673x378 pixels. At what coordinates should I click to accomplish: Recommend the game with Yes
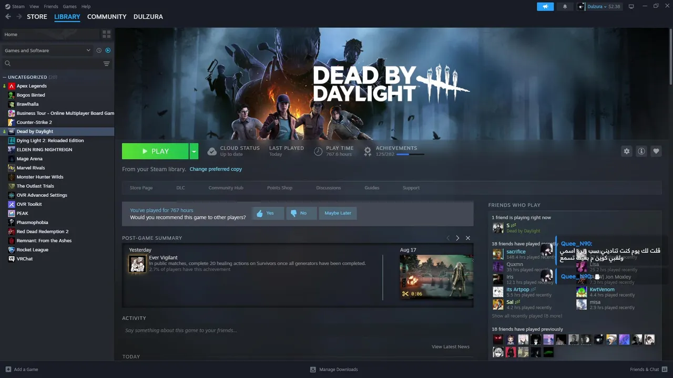coord(268,213)
